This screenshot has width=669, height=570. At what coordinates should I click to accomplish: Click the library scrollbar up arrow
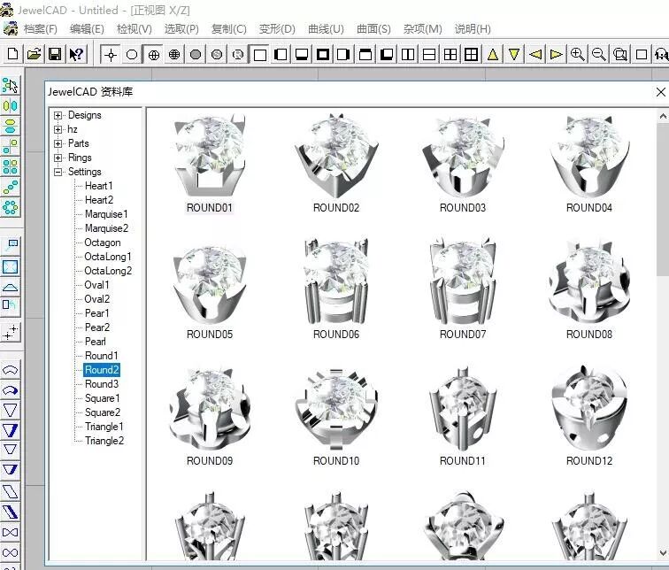tap(663, 116)
